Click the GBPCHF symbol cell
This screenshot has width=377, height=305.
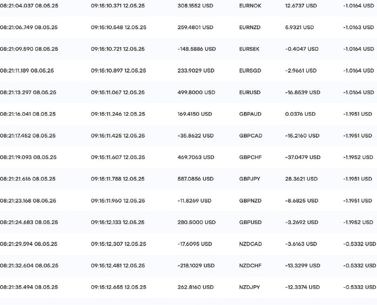pyautogui.click(x=250, y=157)
